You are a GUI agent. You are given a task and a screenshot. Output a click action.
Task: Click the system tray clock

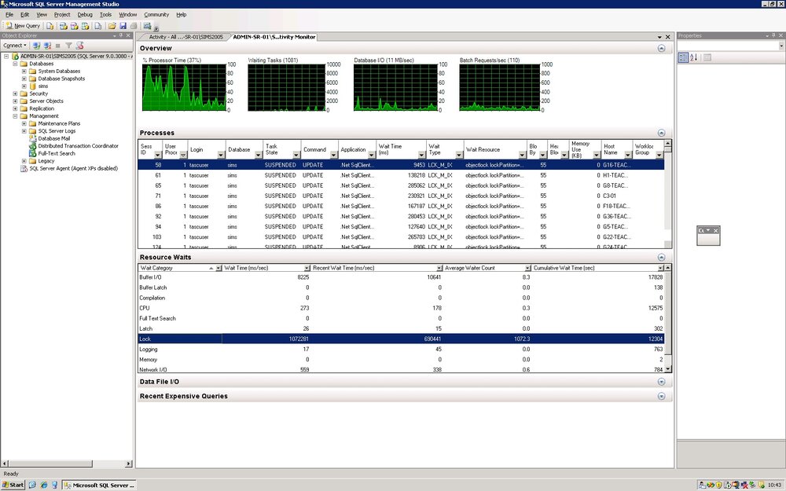[x=774, y=485]
